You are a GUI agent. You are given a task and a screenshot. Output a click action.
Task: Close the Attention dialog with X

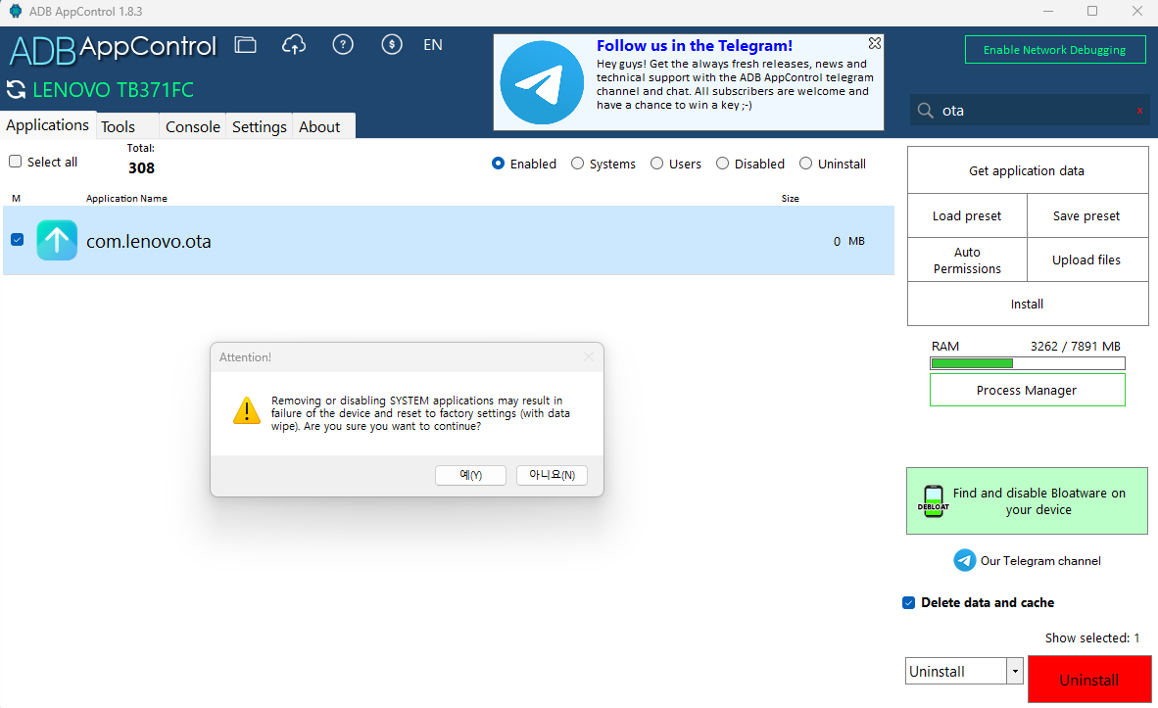pos(589,356)
